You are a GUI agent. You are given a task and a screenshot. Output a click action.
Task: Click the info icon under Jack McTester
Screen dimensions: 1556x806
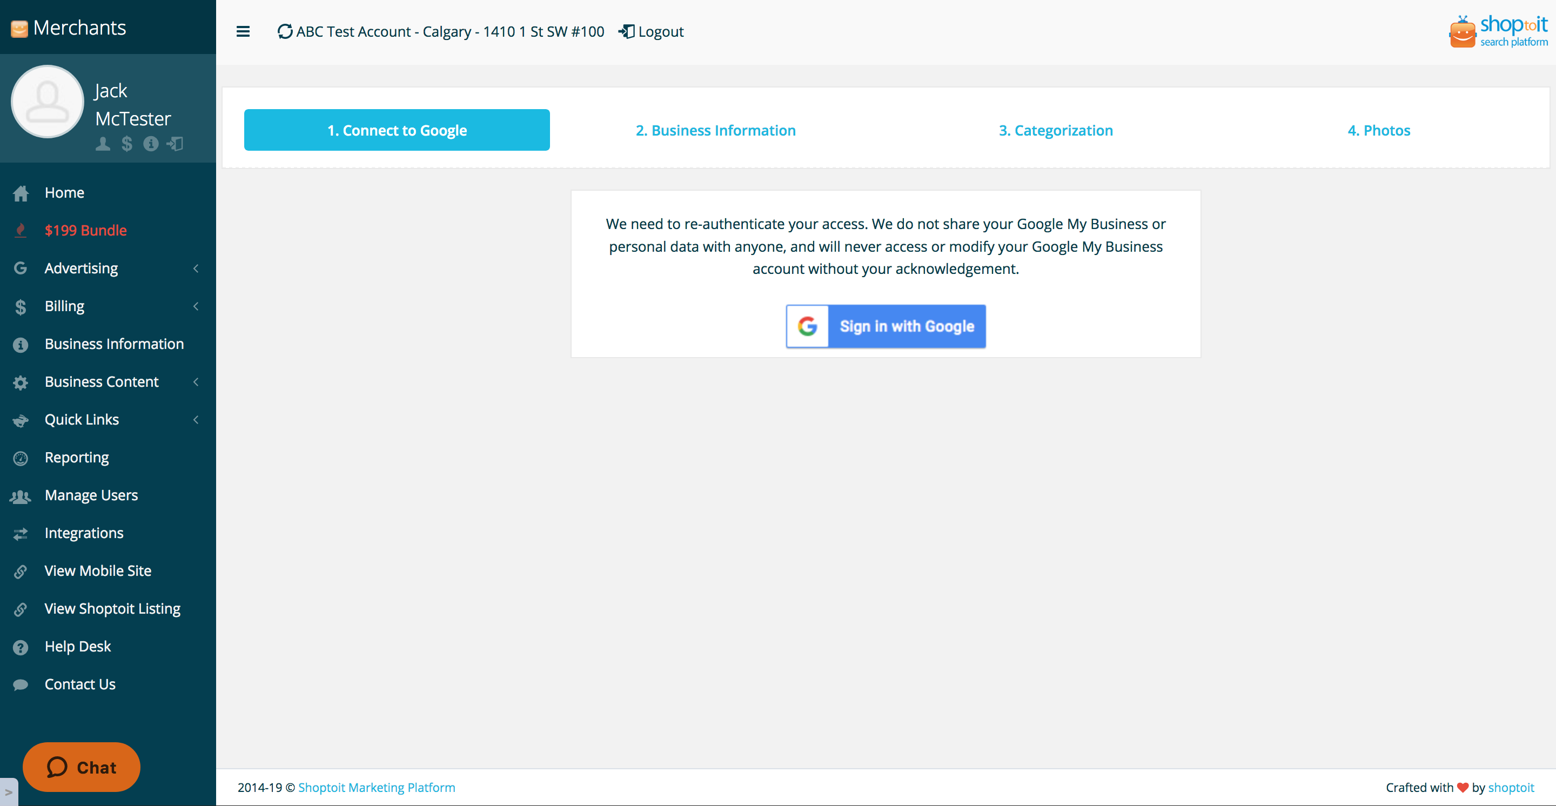pos(150,144)
